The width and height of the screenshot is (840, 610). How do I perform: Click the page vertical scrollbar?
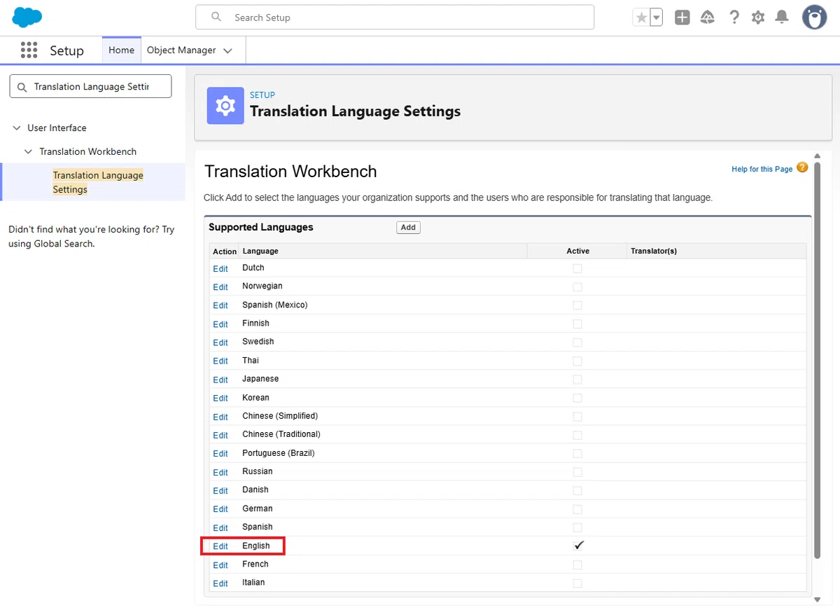pyautogui.click(x=817, y=360)
